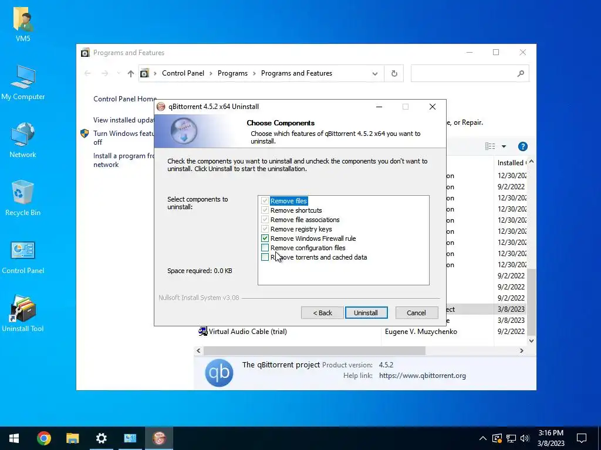This screenshot has width=601, height=450.
Task: Click the horizontal scrollbar in program list
Action: [315, 350]
